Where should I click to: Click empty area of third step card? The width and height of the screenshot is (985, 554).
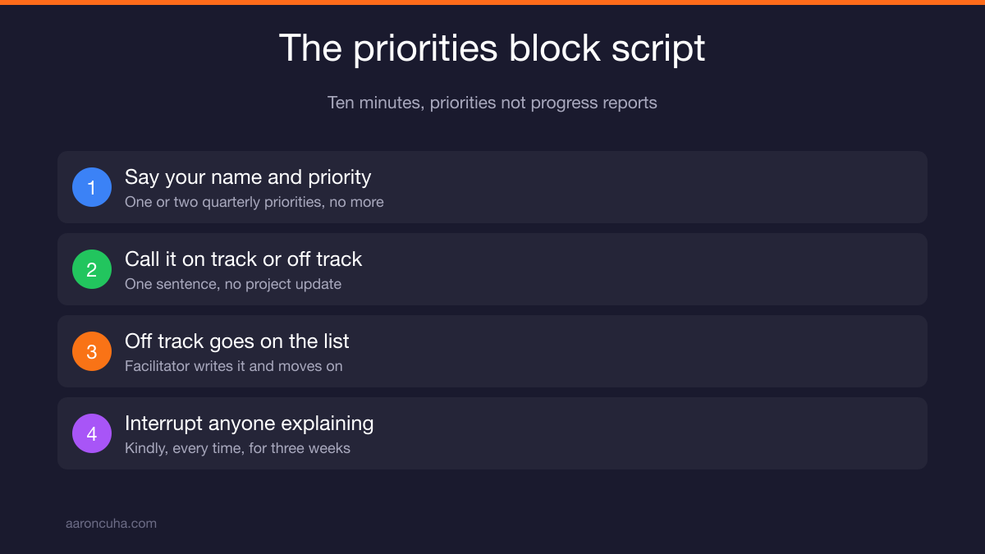point(657,351)
